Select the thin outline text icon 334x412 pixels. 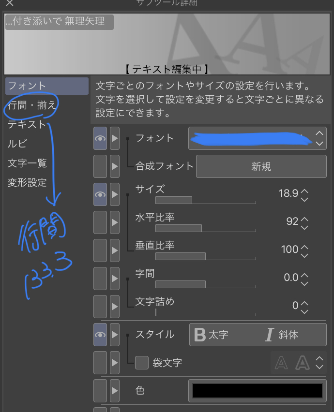281,363
